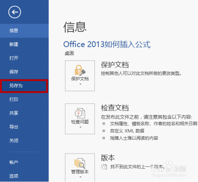Expand the 保护文档 dropdown arrow

pyautogui.click(x=80, y=84)
